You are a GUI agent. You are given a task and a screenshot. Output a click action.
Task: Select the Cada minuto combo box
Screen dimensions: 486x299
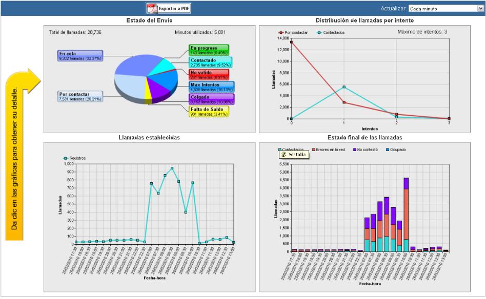point(446,9)
